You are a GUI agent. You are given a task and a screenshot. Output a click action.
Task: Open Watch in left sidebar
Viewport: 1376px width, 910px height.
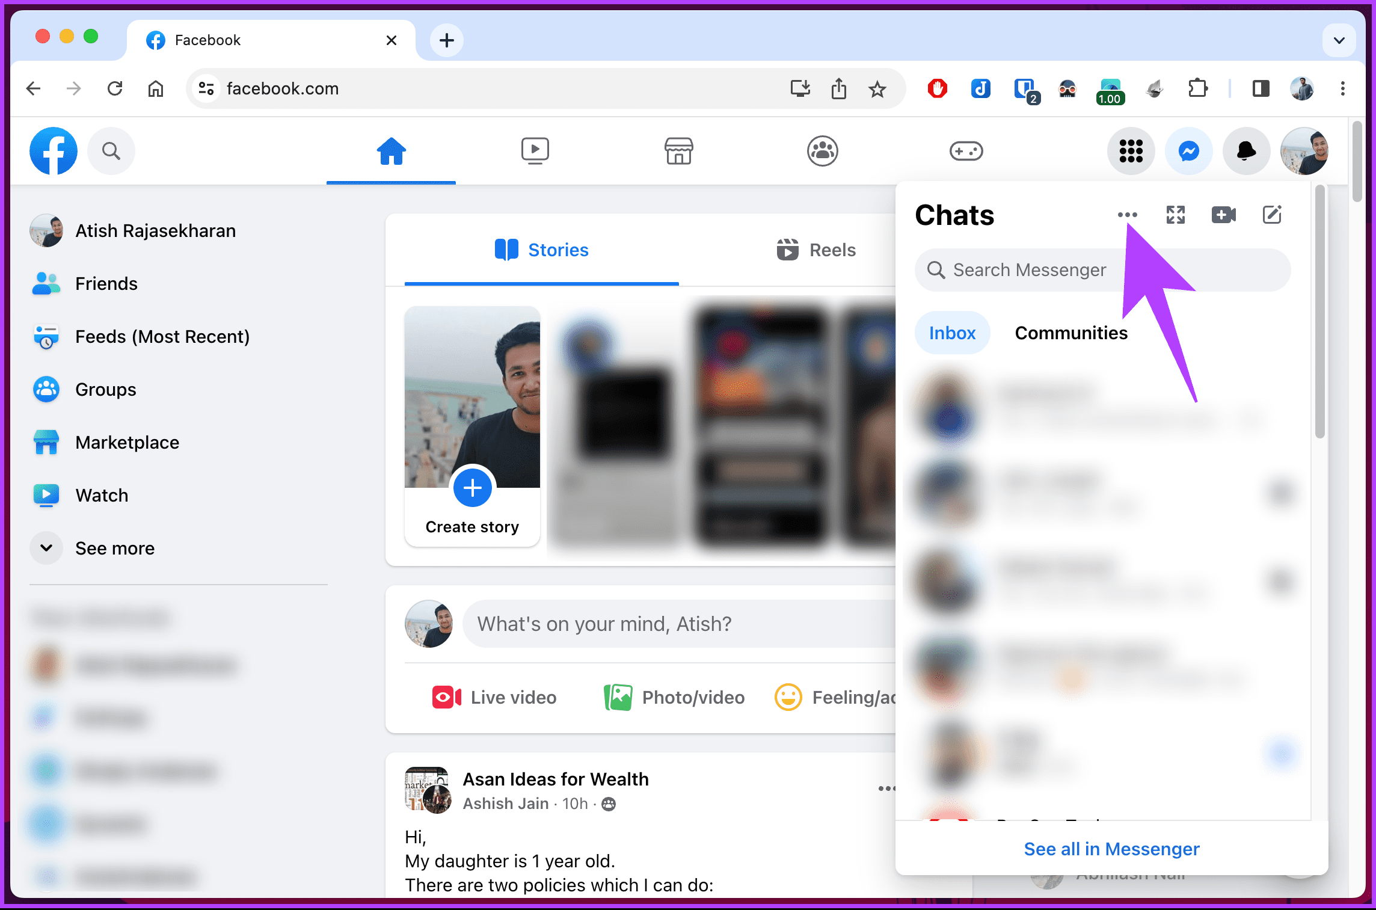[x=79, y=496]
